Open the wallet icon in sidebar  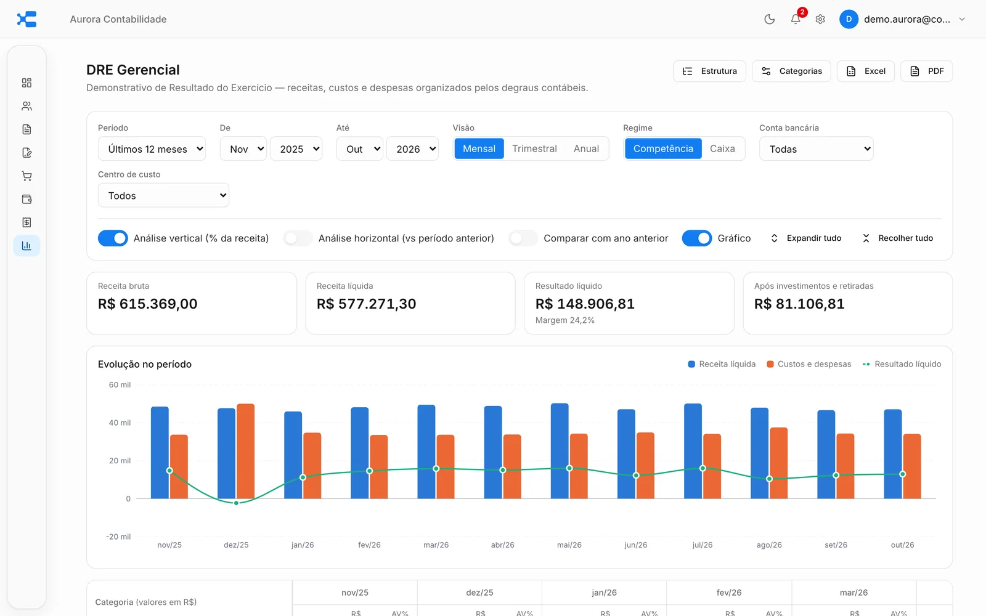pos(26,199)
